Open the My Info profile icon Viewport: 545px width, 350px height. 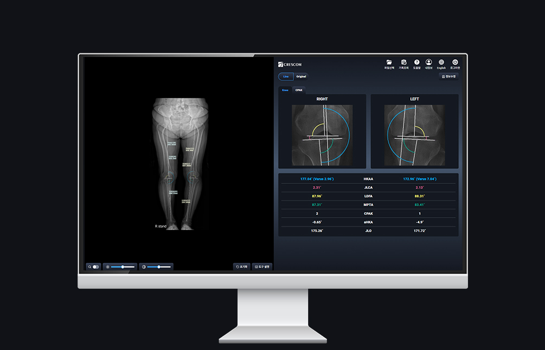coord(428,63)
